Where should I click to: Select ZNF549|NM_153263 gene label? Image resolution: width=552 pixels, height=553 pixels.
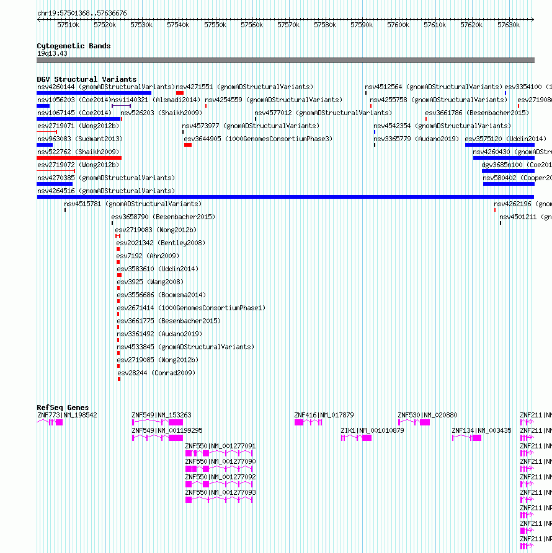pyautogui.click(x=161, y=415)
